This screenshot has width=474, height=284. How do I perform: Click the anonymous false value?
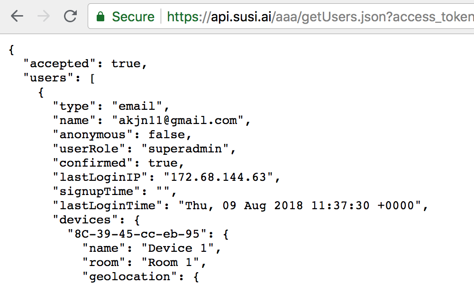pyautogui.click(x=166, y=134)
